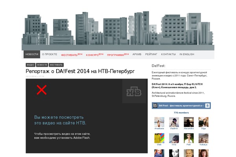
Task: Click the Irina name link
Action: (174, 144)
